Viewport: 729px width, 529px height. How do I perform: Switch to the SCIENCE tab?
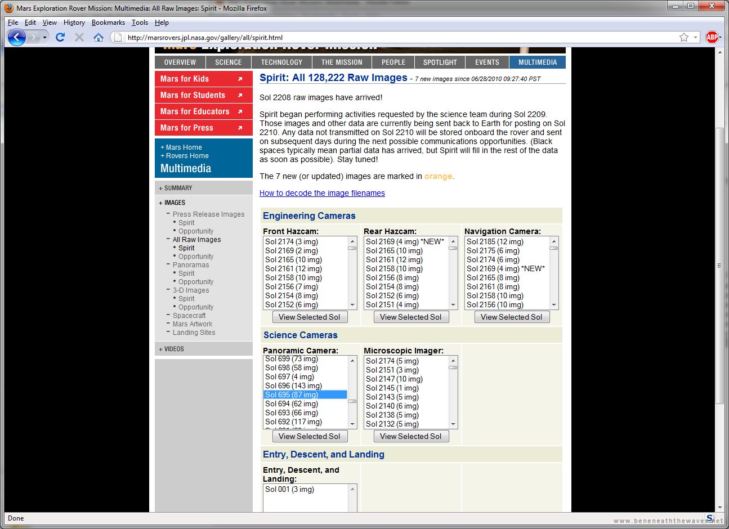tap(228, 62)
